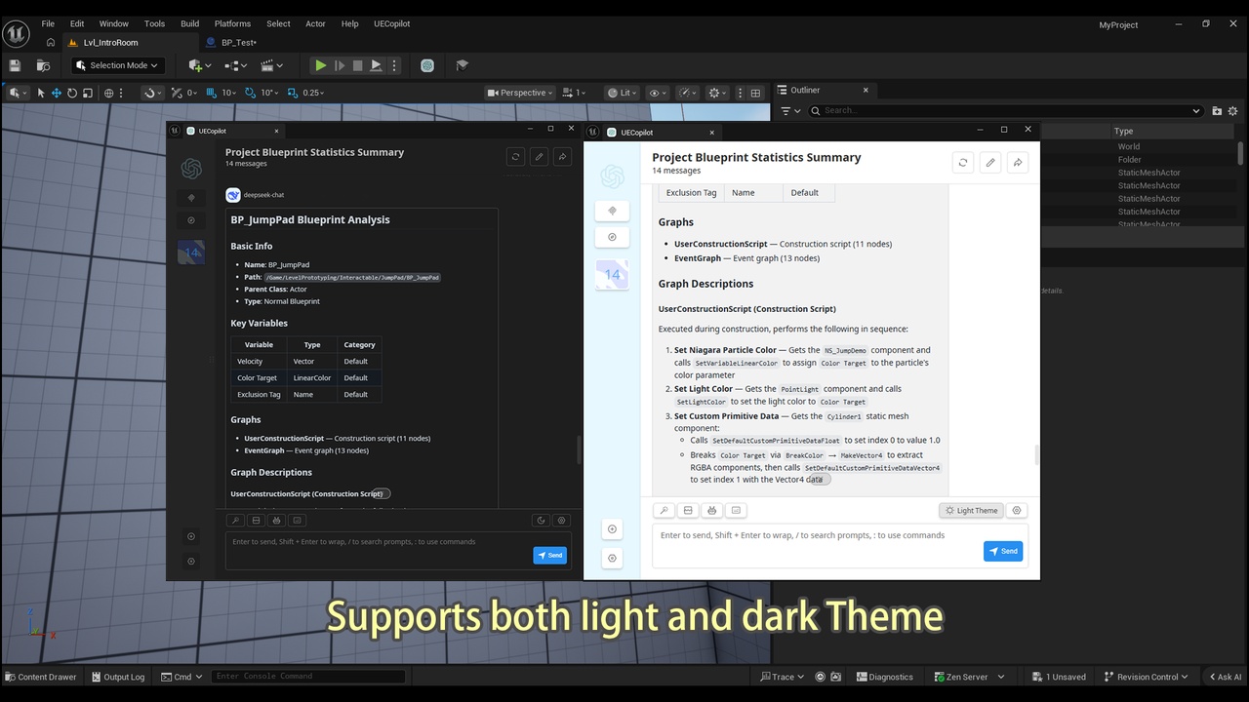
Task: Click the key icon in the light UECopilot toolbar
Action: click(x=664, y=510)
